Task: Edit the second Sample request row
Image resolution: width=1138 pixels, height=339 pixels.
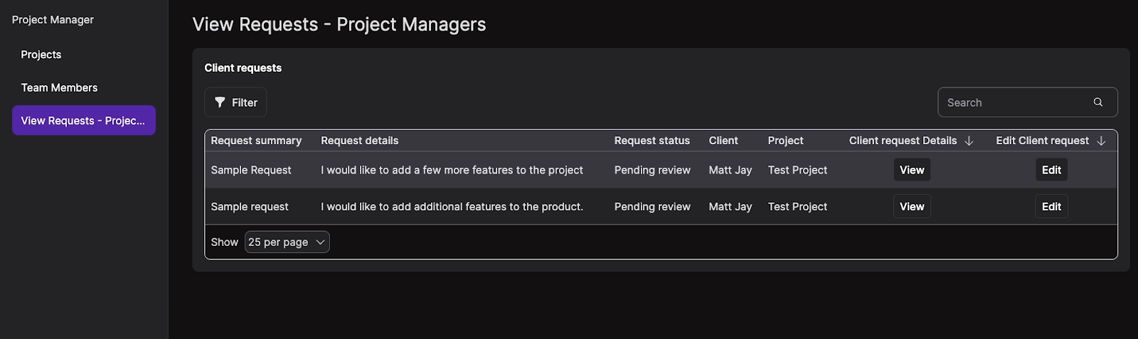Action: pyautogui.click(x=1051, y=207)
